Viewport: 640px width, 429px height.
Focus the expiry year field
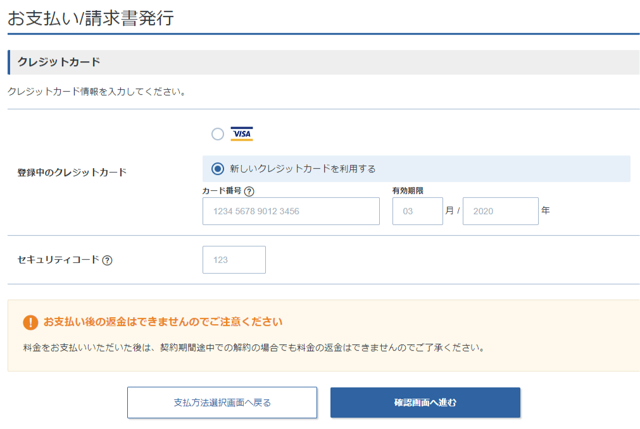pos(500,211)
